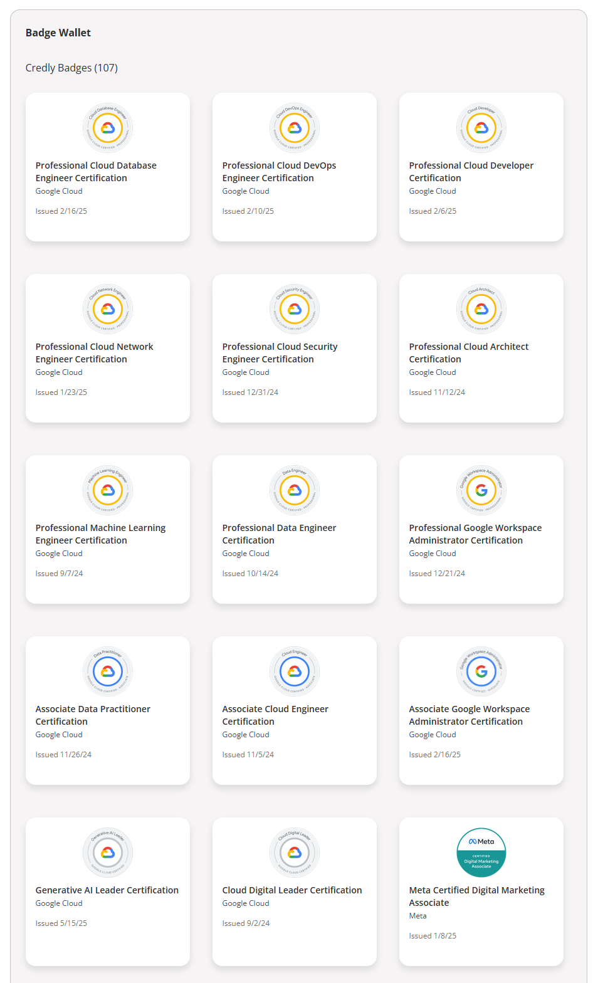Viewport: 603px width, 983px height.
Task: Click the Meta issuer name
Action: pos(418,916)
